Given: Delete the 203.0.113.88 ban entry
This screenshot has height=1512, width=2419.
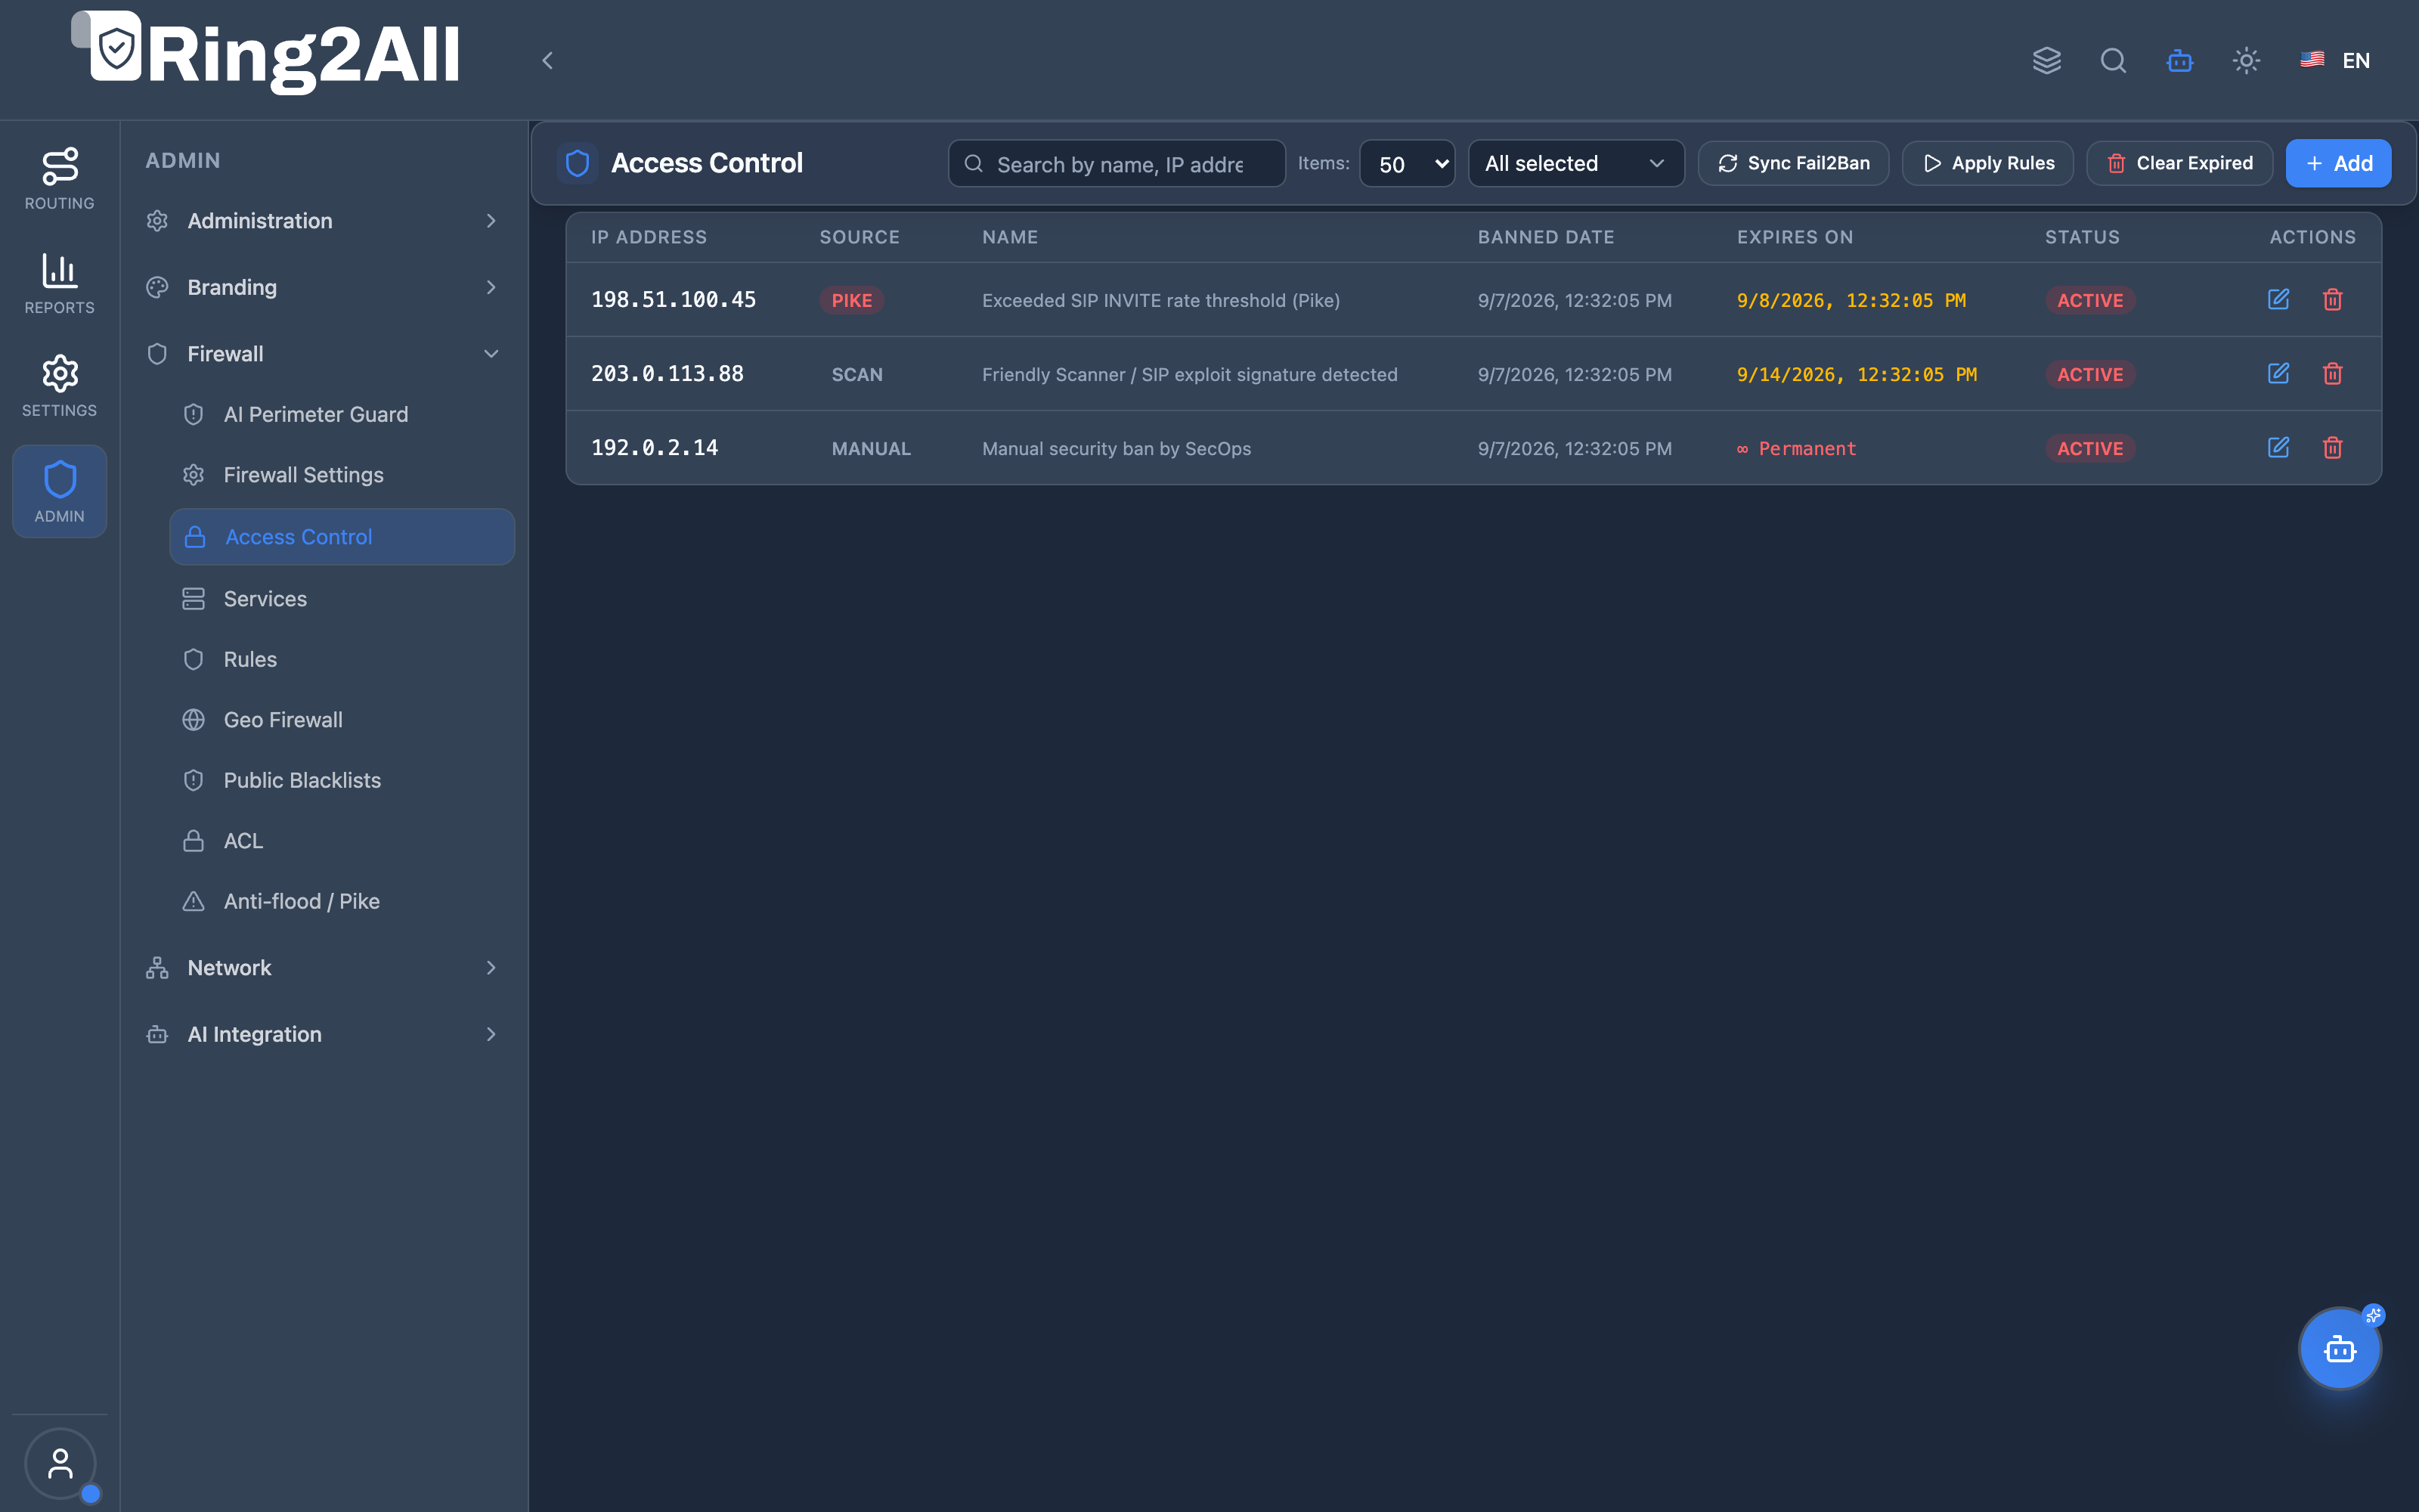Looking at the screenshot, I should coord(2332,373).
